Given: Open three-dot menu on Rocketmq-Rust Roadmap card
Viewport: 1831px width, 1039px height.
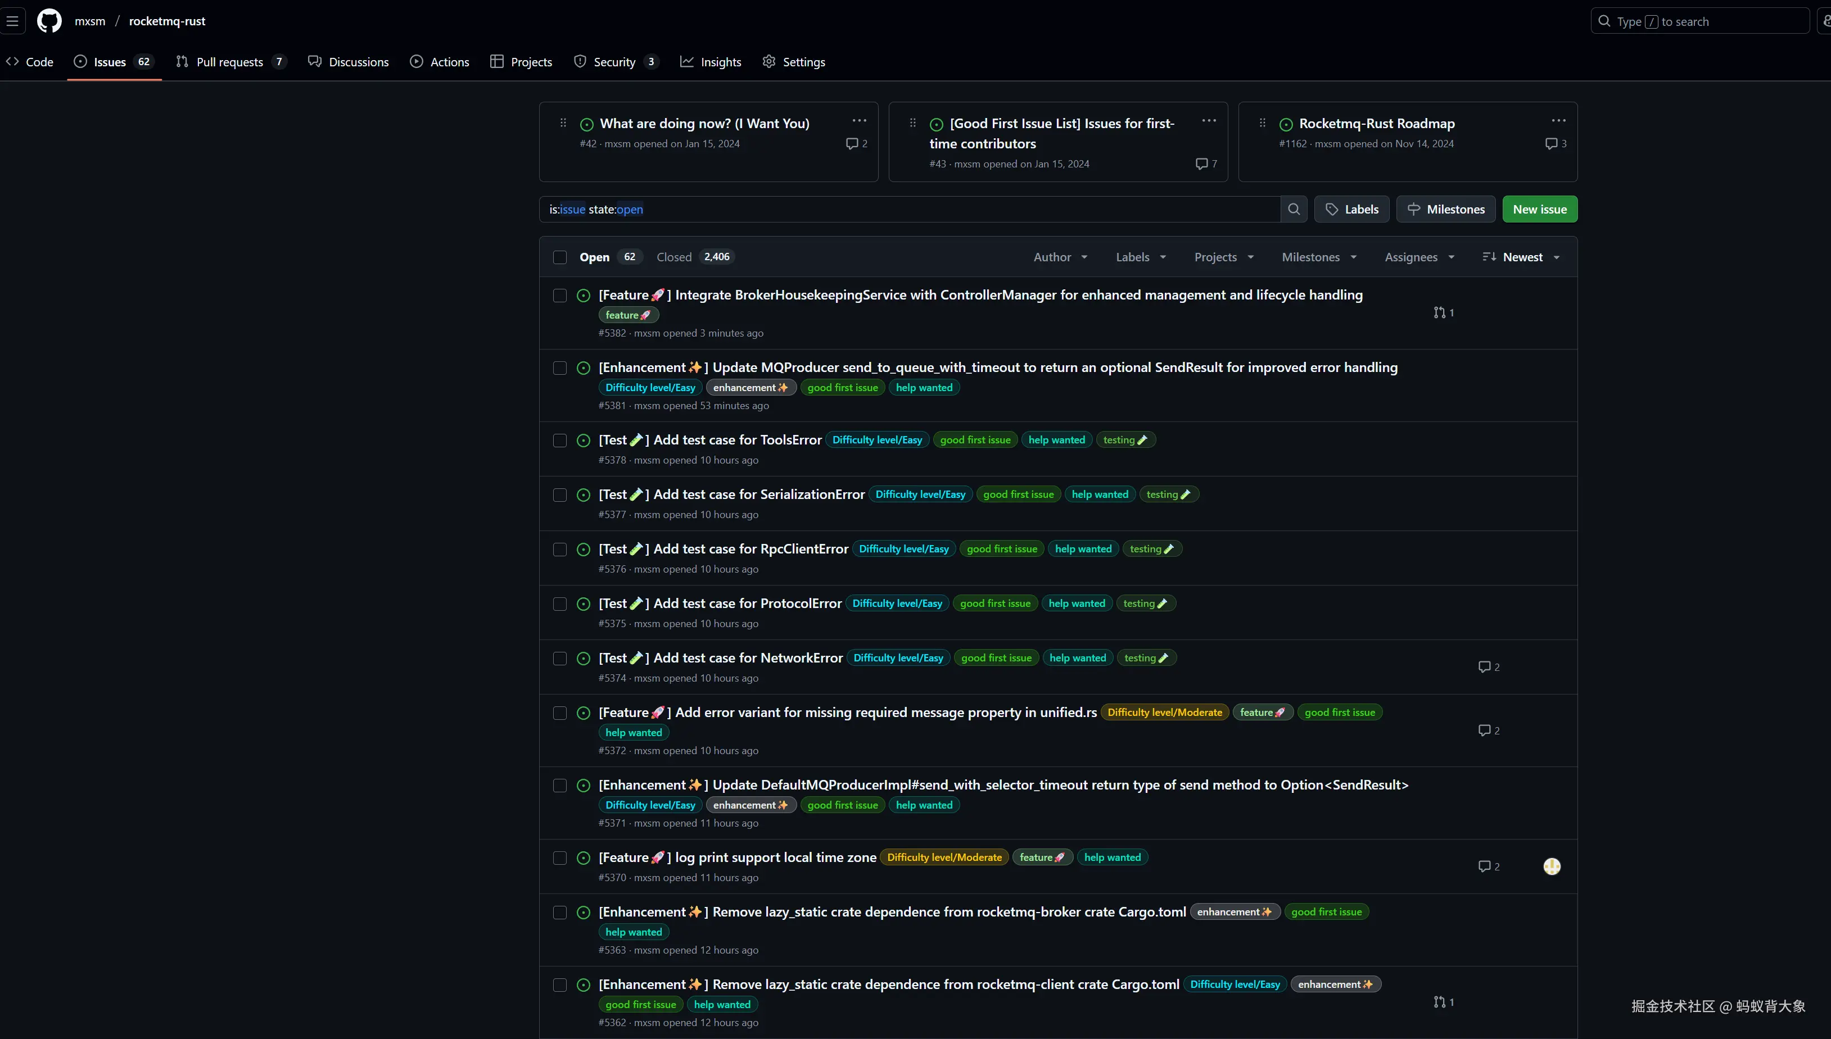Looking at the screenshot, I should (1558, 121).
